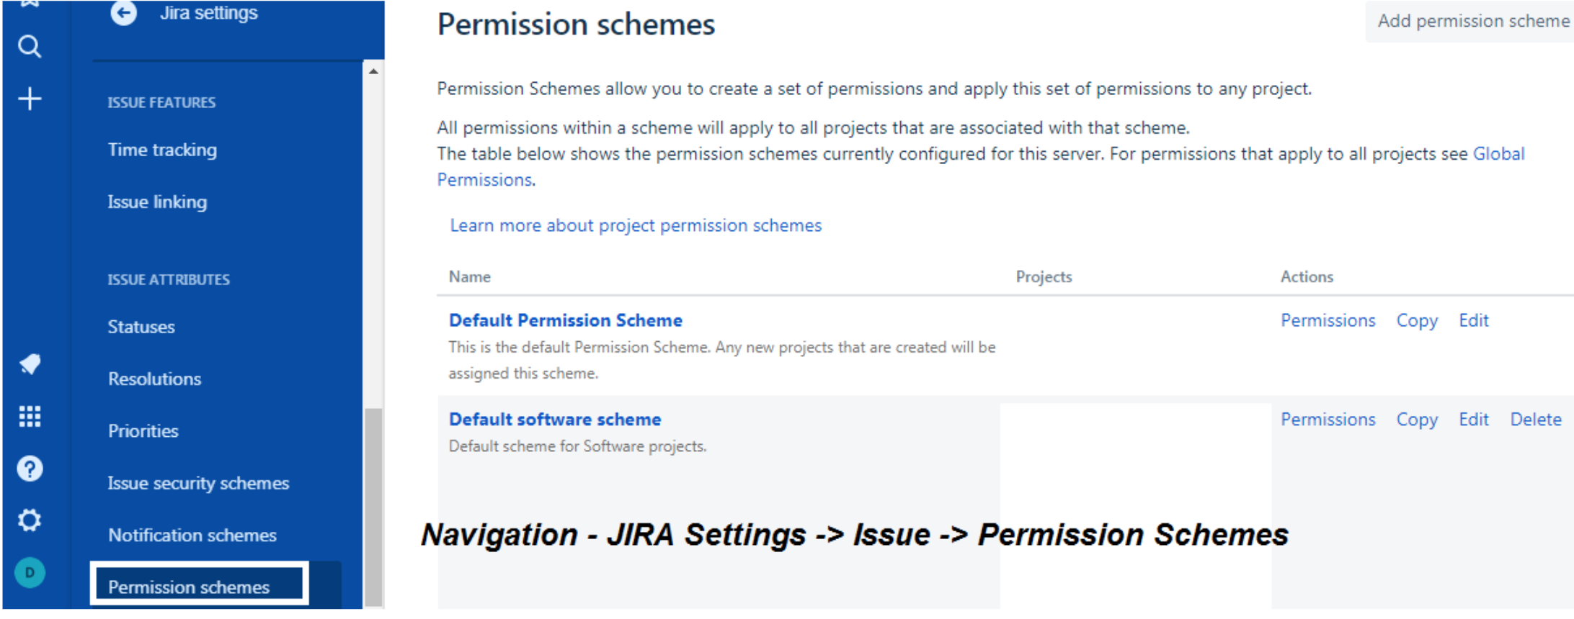
Task: Click Edit for Default software scheme
Action: point(1474,420)
